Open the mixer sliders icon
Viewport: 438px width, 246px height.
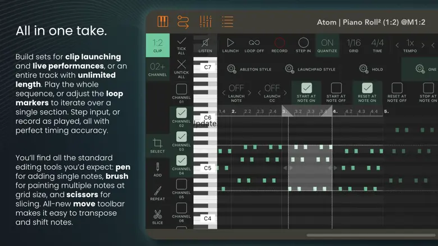[206, 21]
